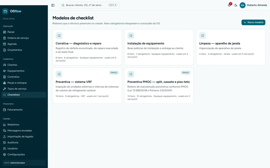Click the Mensagens enviadas chat icon

click(x=4, y=131)
